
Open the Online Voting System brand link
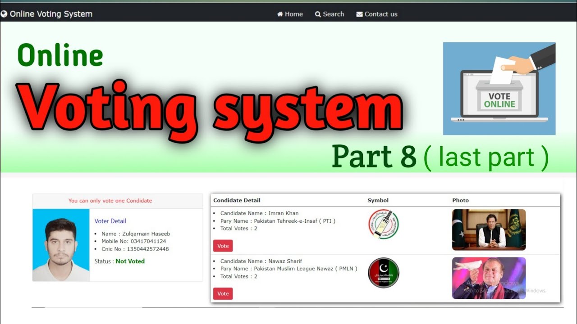coord(47,14)
